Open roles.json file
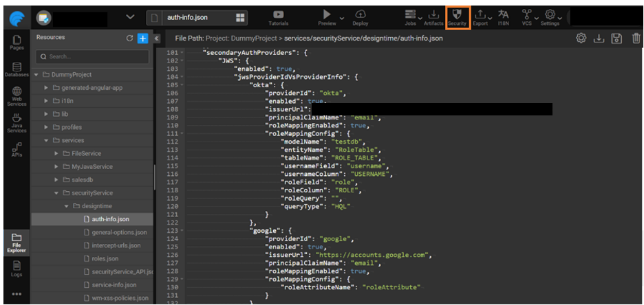Screen dimensions: 644x305 click(105, 258)
